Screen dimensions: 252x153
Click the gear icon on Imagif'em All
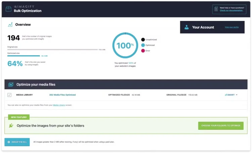tap(9, 142)
